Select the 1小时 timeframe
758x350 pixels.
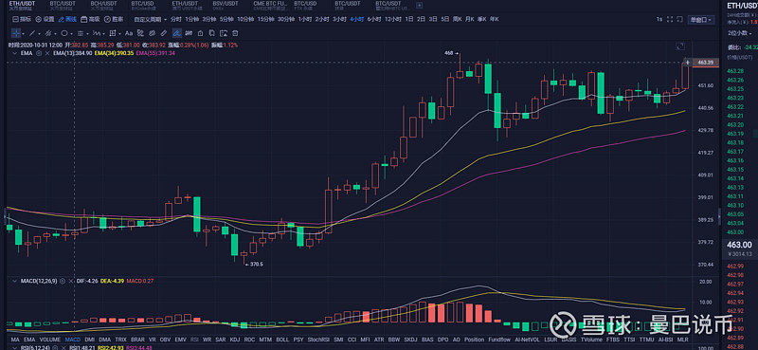click(305, 19)
